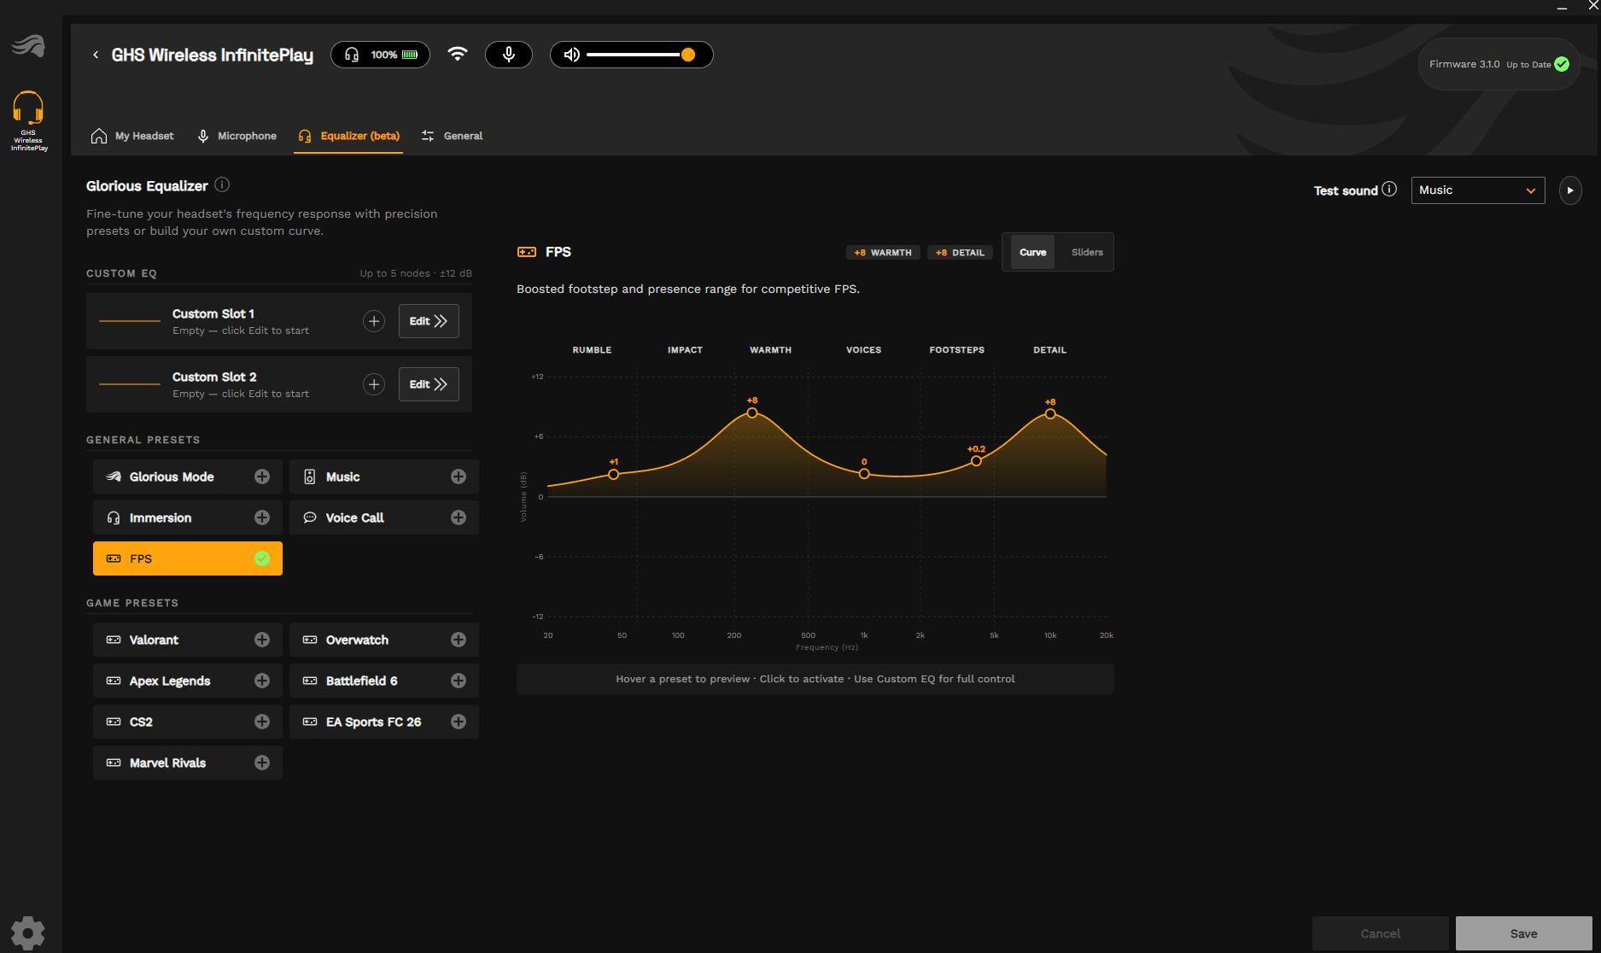The image size is (1601, 953).
Task: Add Immersion preset via plus icon
Action: pos(262,517)
